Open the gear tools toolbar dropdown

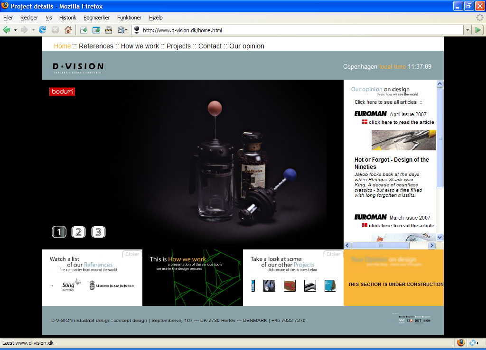(x=122, y=30)
